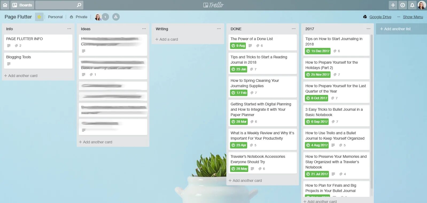
Task: Open 2017 list actions menu
Action: (368, 29)
